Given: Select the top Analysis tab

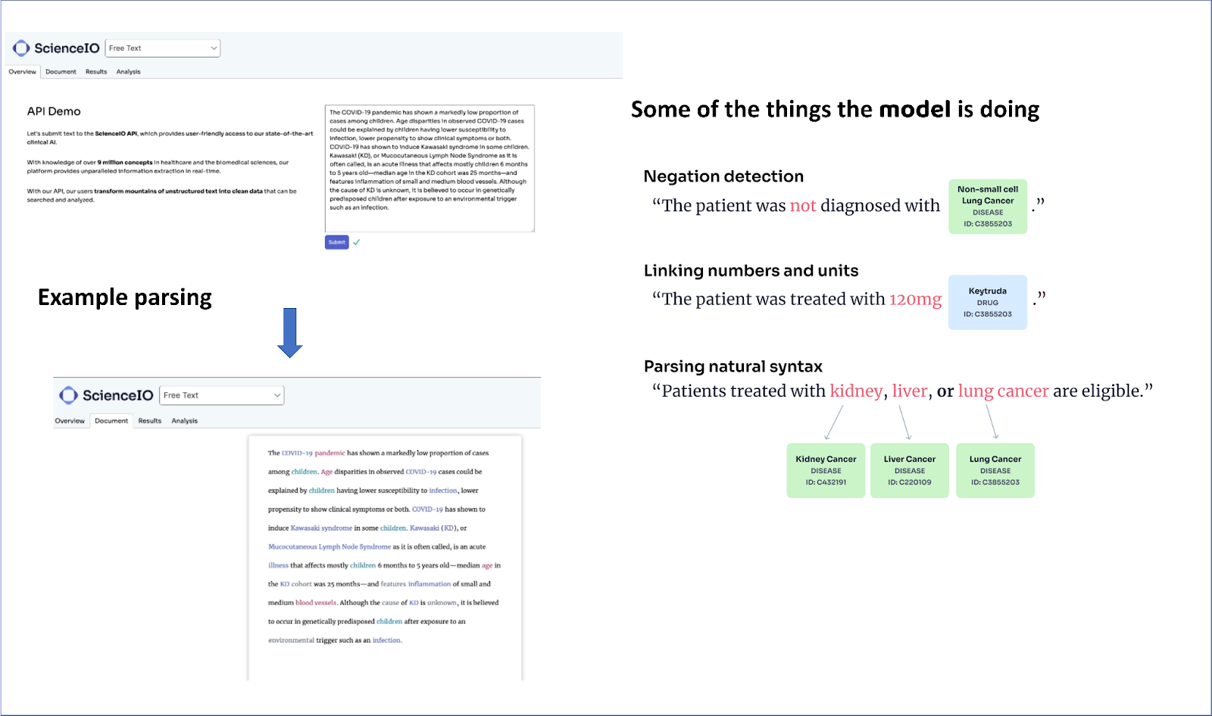Looking at the screenshot, I should (x=128, y=72).
